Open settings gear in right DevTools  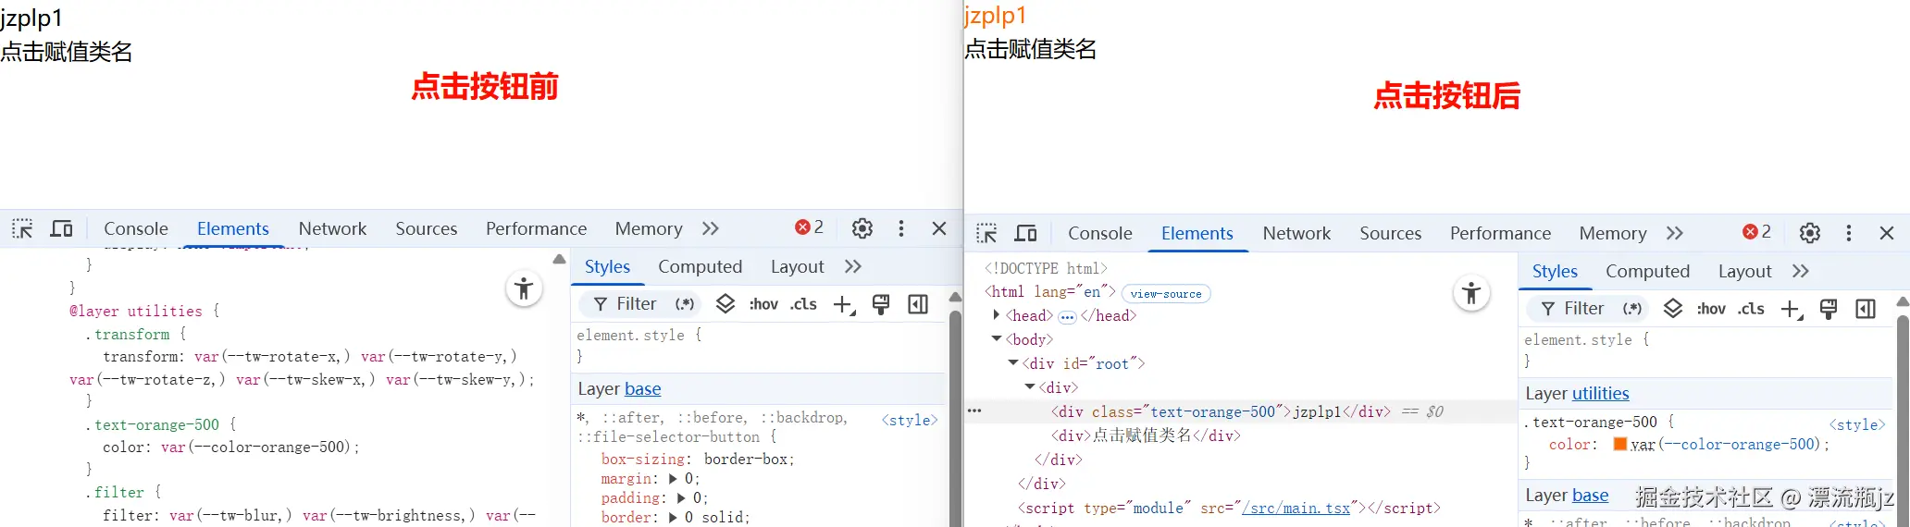(x=1810, y=233)
